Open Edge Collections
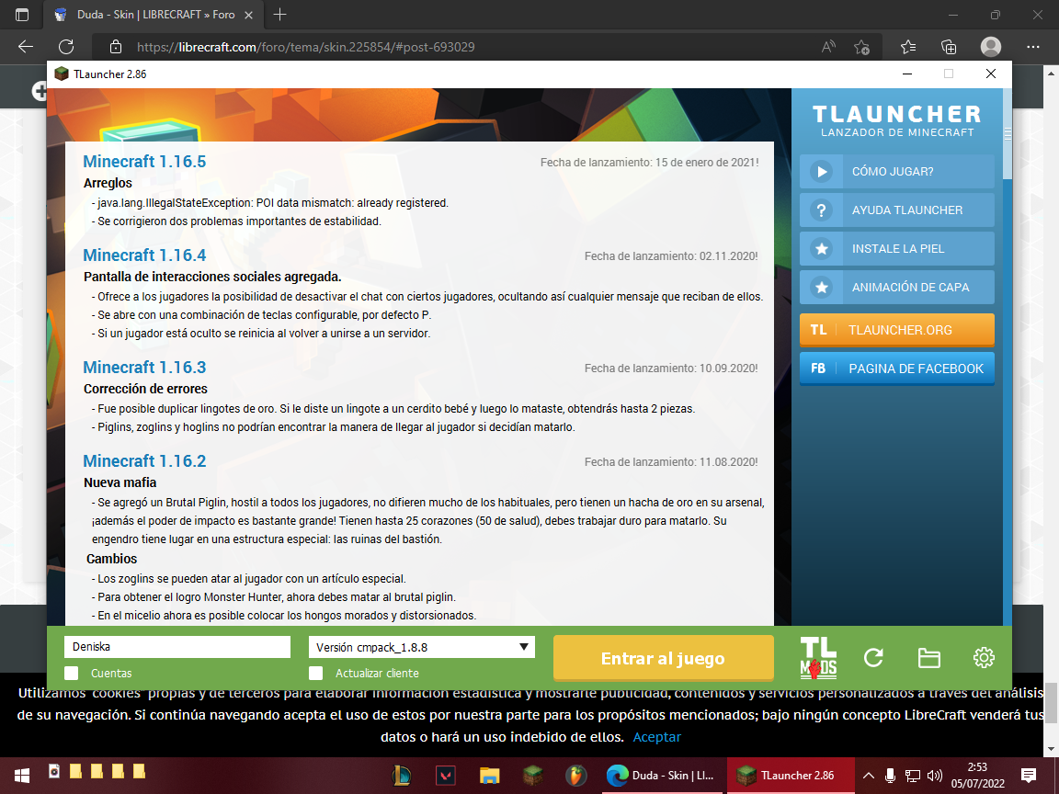The height and width of the screenshot is (794, 1059). click(949, 47)
